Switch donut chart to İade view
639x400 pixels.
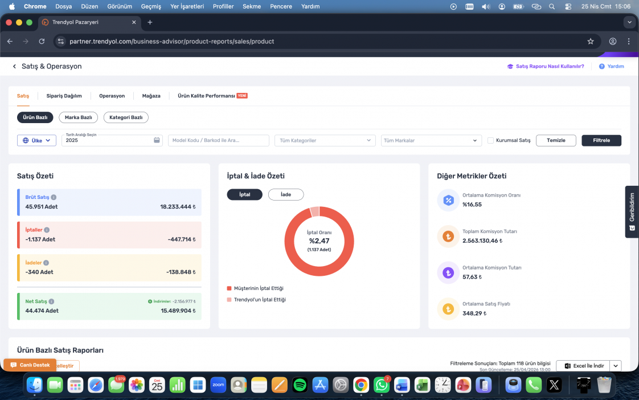point(286,194)
